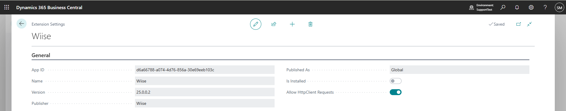
Task: Open the search magnifier icon
Action: pyautogui.click(x=503, y=7)
